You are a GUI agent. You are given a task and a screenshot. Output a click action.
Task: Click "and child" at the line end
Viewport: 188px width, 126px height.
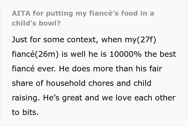pos(134,83)
